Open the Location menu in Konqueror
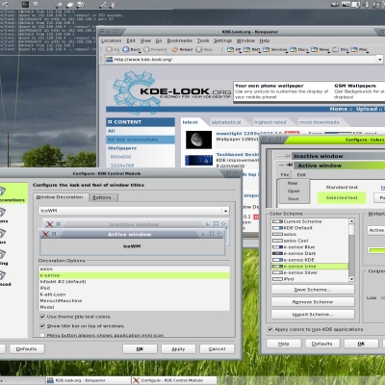The height and width of the screenshot is (385, 385). click(x=112, y=40)
